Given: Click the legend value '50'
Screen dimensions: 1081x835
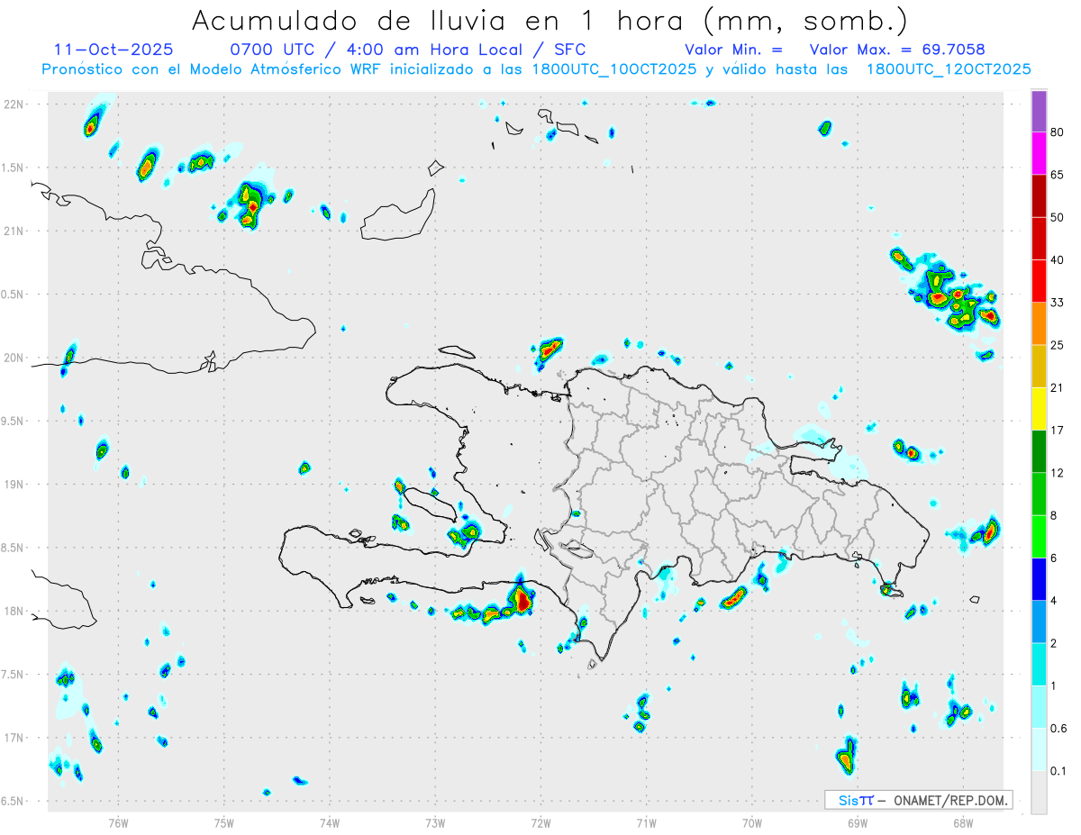Looking at the screenshot, I should pos(1058,217).
